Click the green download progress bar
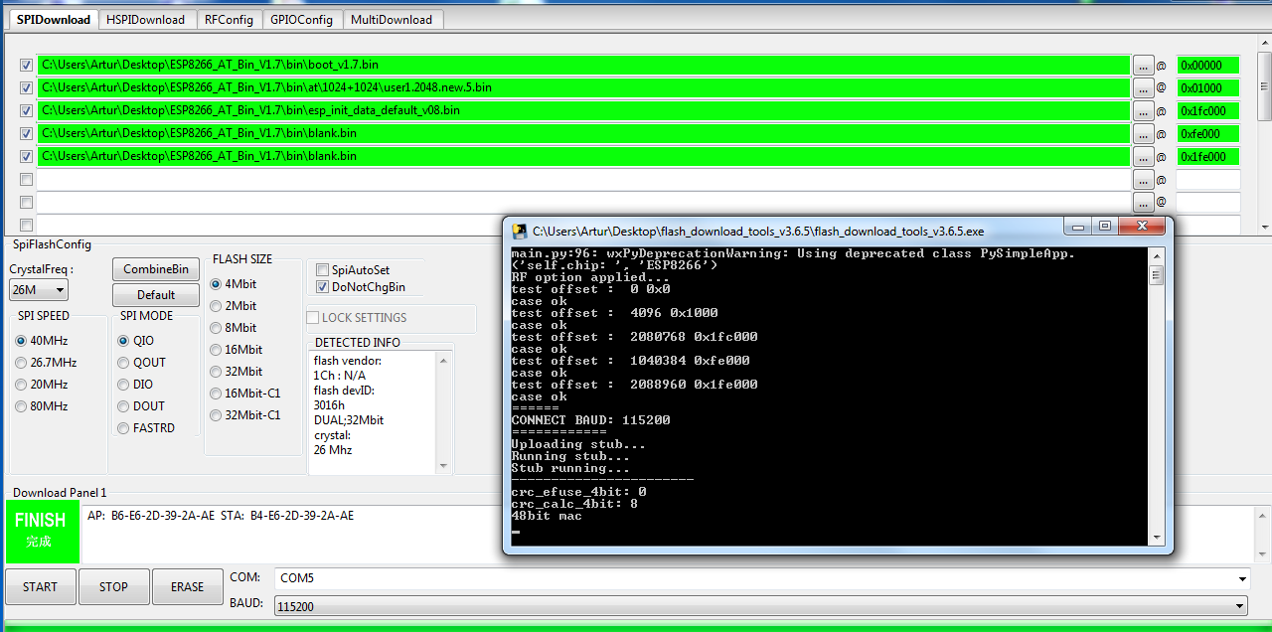 pyautogui.click(x=636, y=628)
